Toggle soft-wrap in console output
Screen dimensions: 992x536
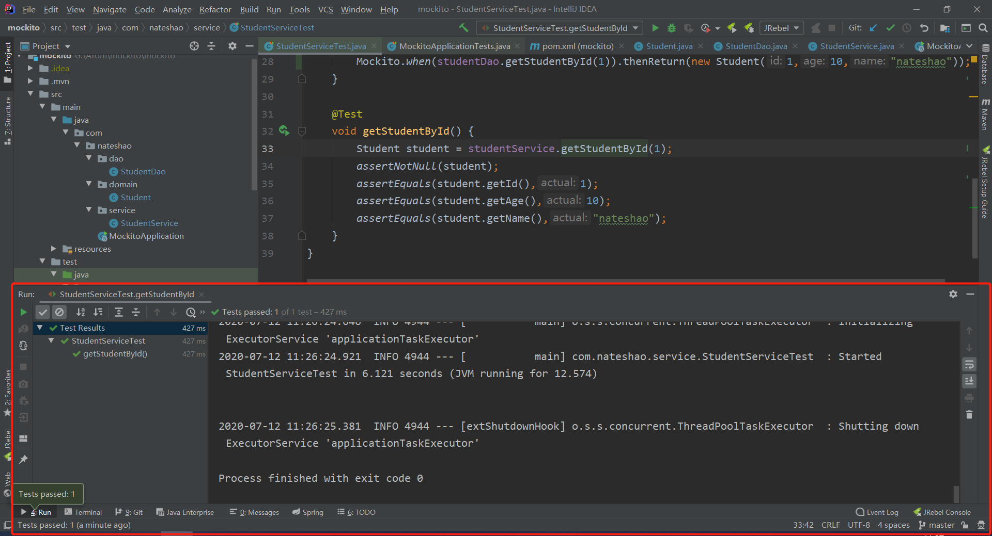point(969,365)
